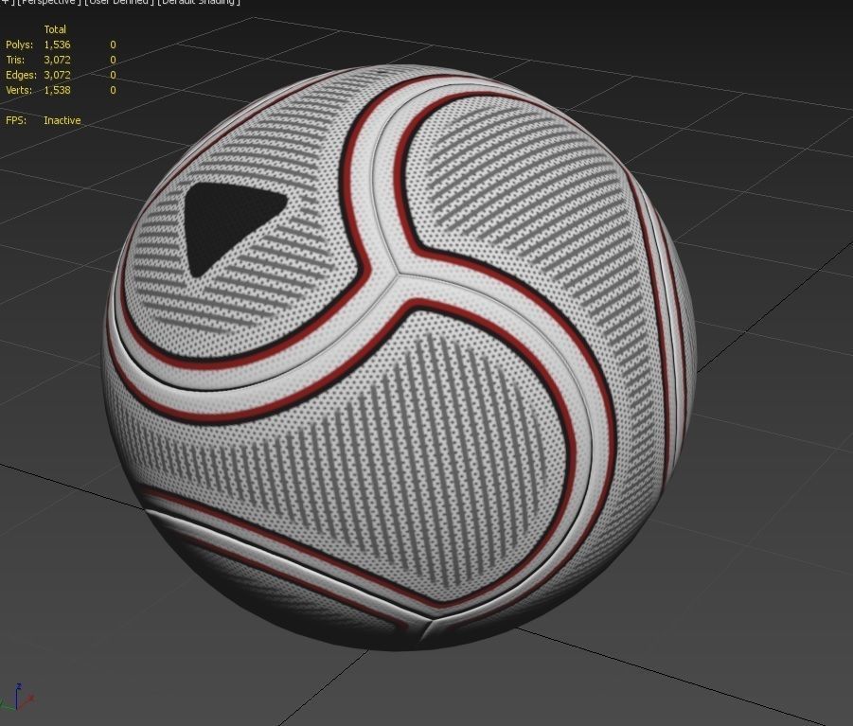Open the [+] viewport general menu
The image size is (853, 726).
(x=7, y=2)
